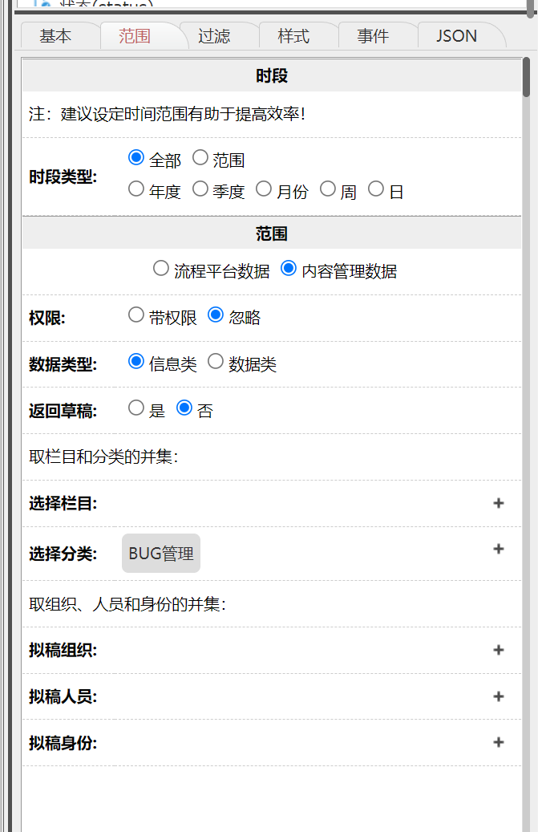Viewport: 538px width, 832px height.
Task: Add person via 拟稿人员 plus icon
Action: (499, 696)
